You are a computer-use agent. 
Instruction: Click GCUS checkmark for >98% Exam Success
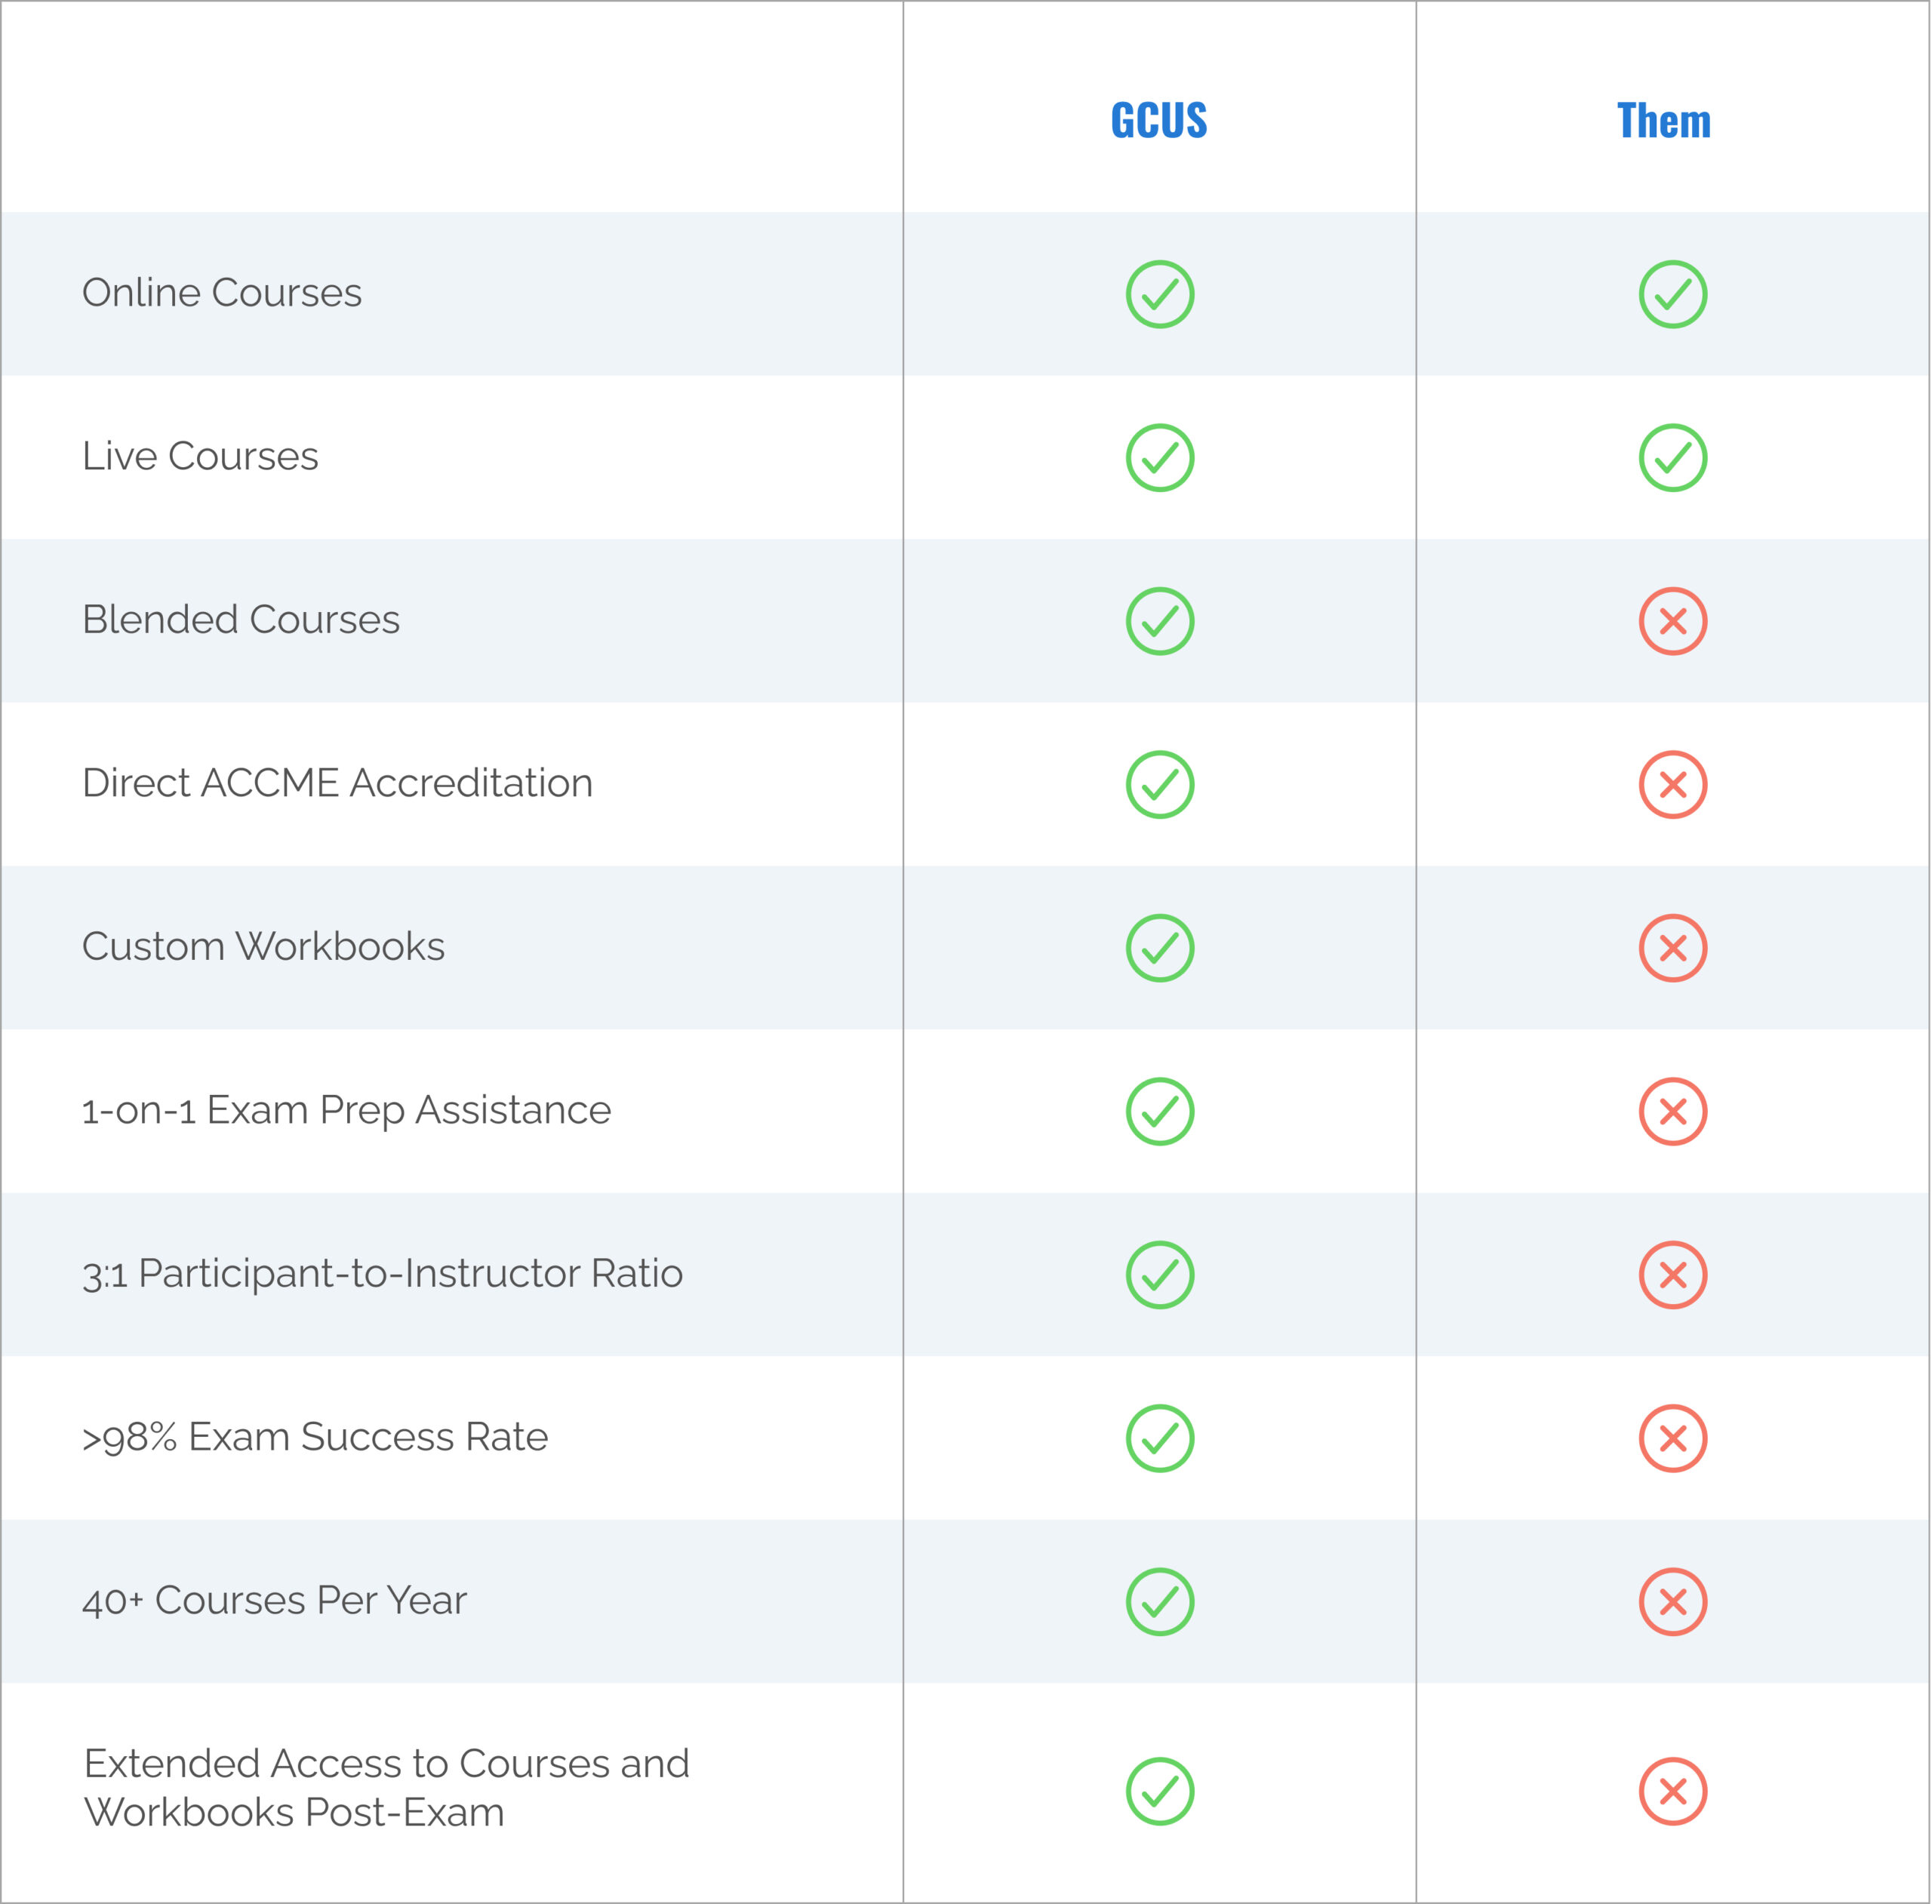[1160, 1438]
